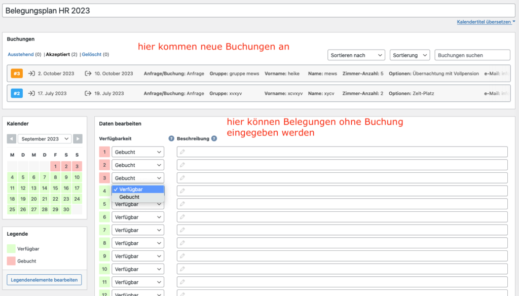Click the help icon next to Beschreibung
Viewport: 519px width, 296px height.
(x=214, y=138)
